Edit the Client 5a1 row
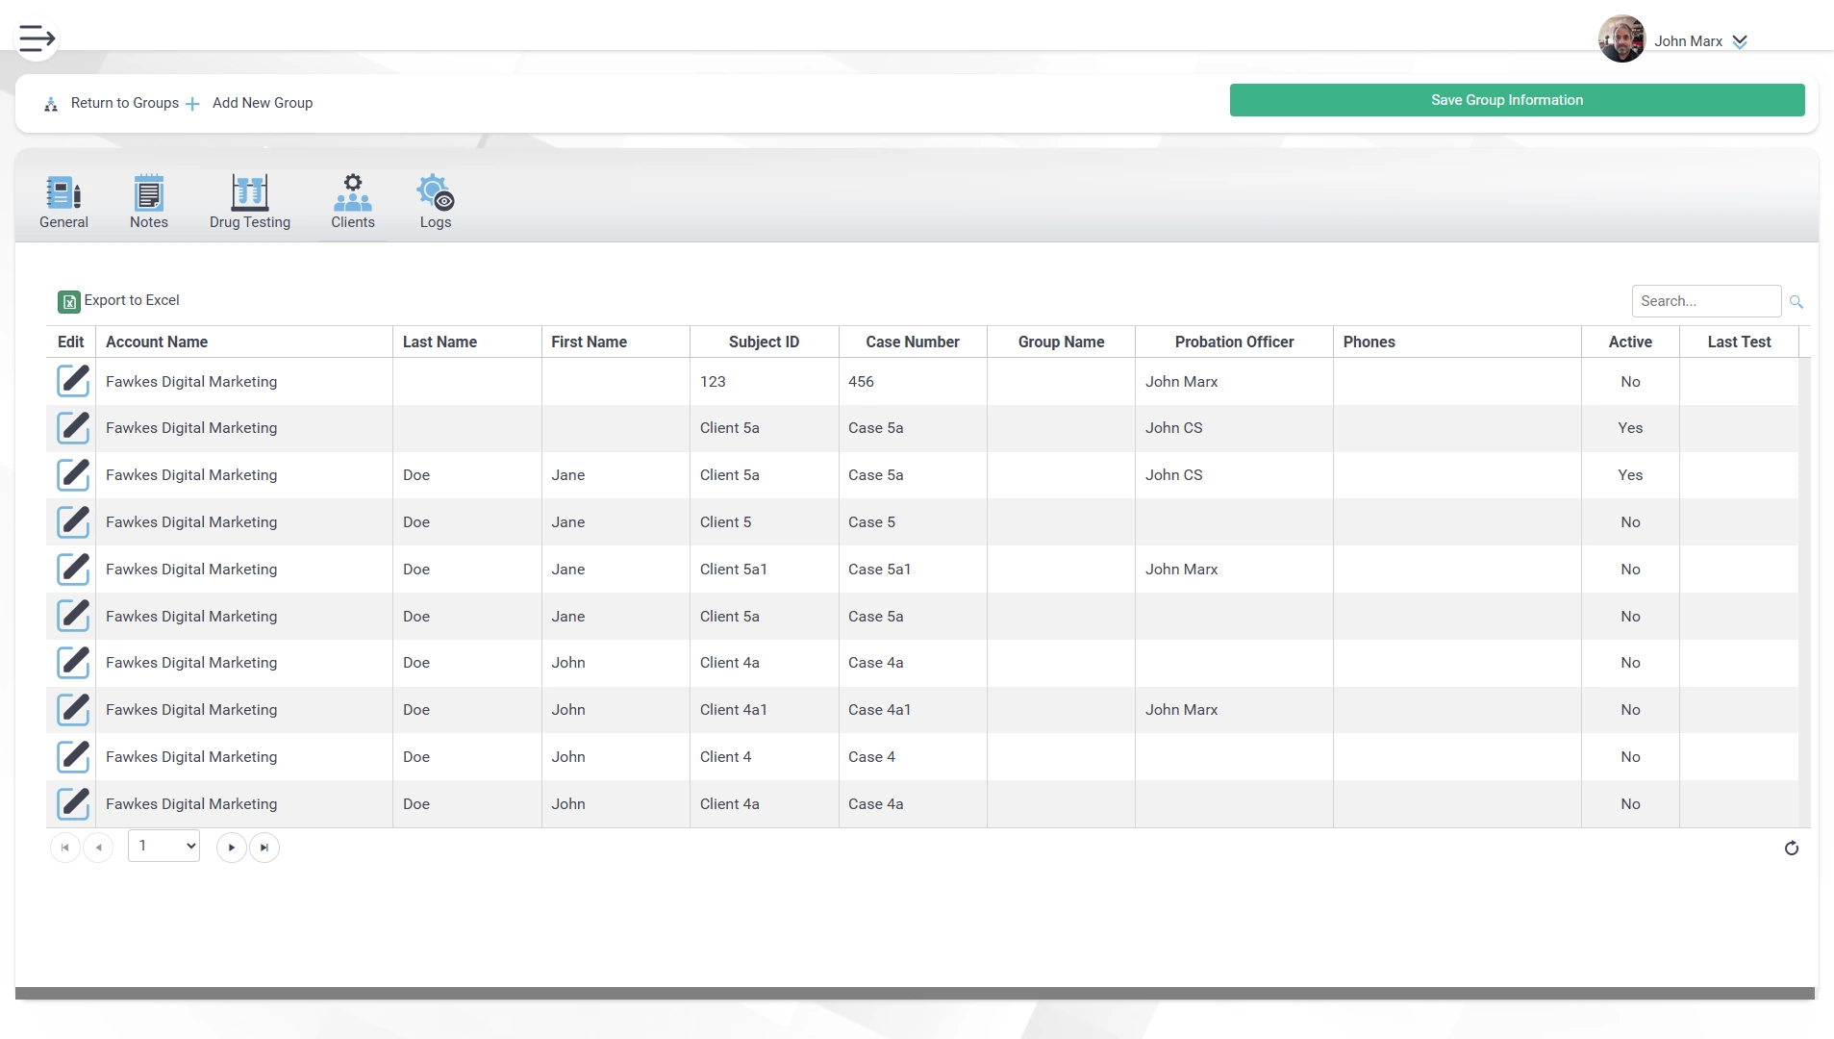 pyautogui.click(x=73, y=570)
